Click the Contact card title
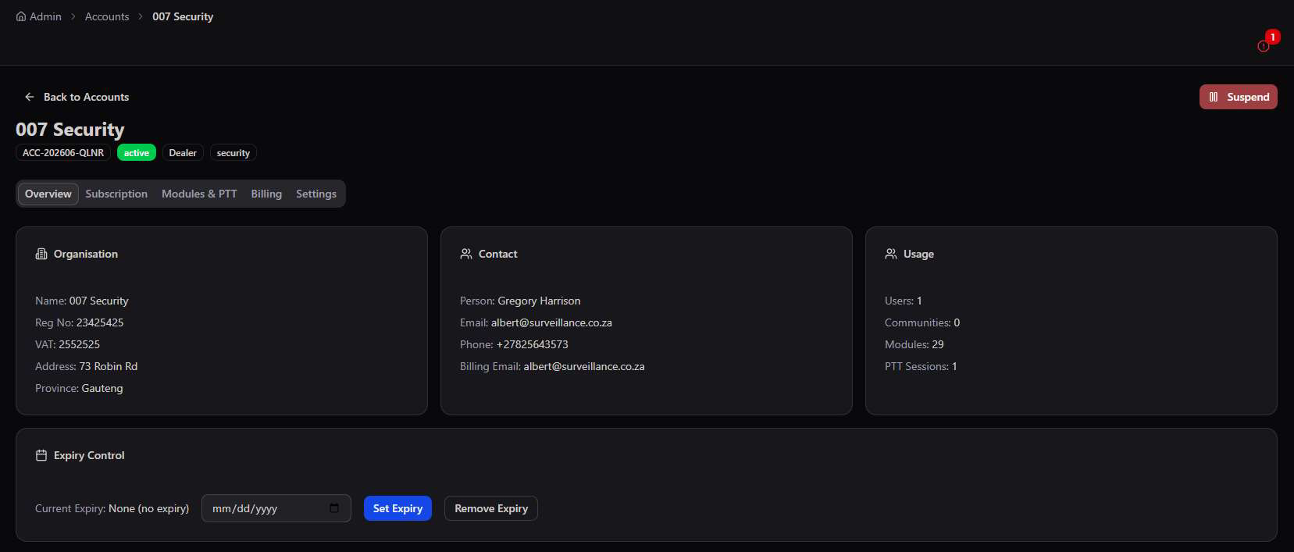Viewport: 1294px width, 552px height. coord(498,254)
